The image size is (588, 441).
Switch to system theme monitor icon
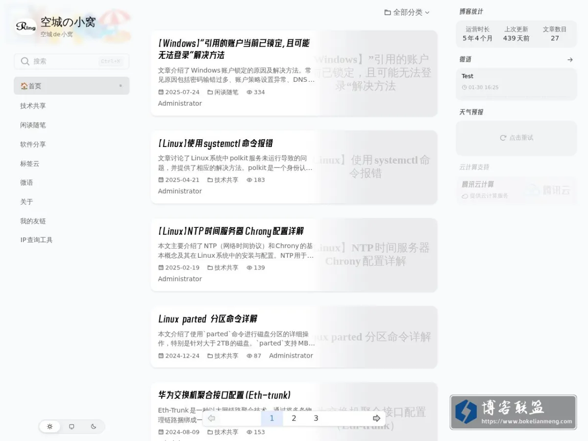tap(72, 426)
